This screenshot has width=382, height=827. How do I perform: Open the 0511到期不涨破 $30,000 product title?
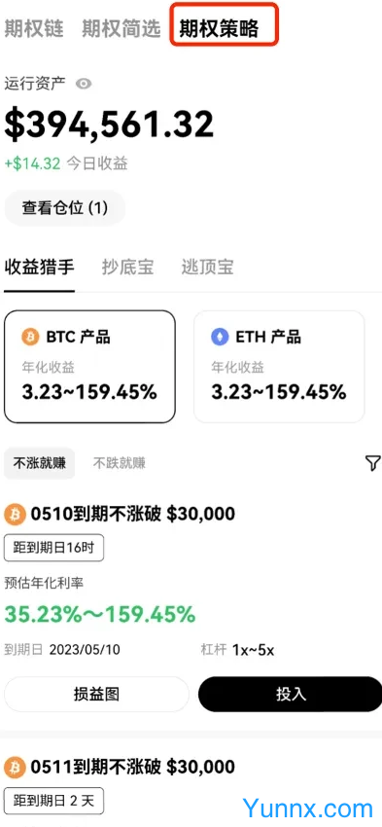click(x=133, y=767)
